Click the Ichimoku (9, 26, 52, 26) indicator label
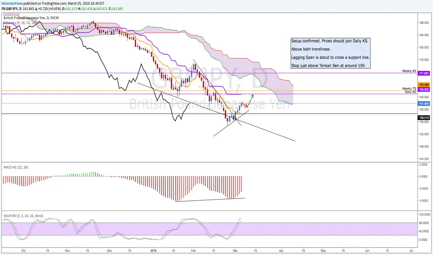433x255 pixels. click(20, 23)
